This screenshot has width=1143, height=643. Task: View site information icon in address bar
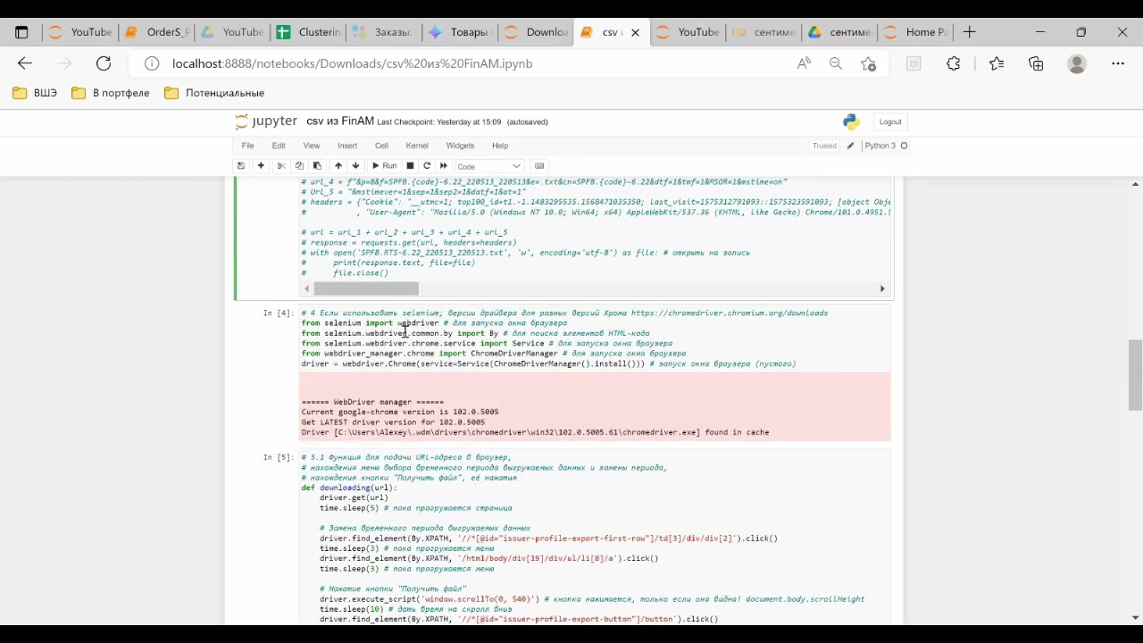[152, 63]
